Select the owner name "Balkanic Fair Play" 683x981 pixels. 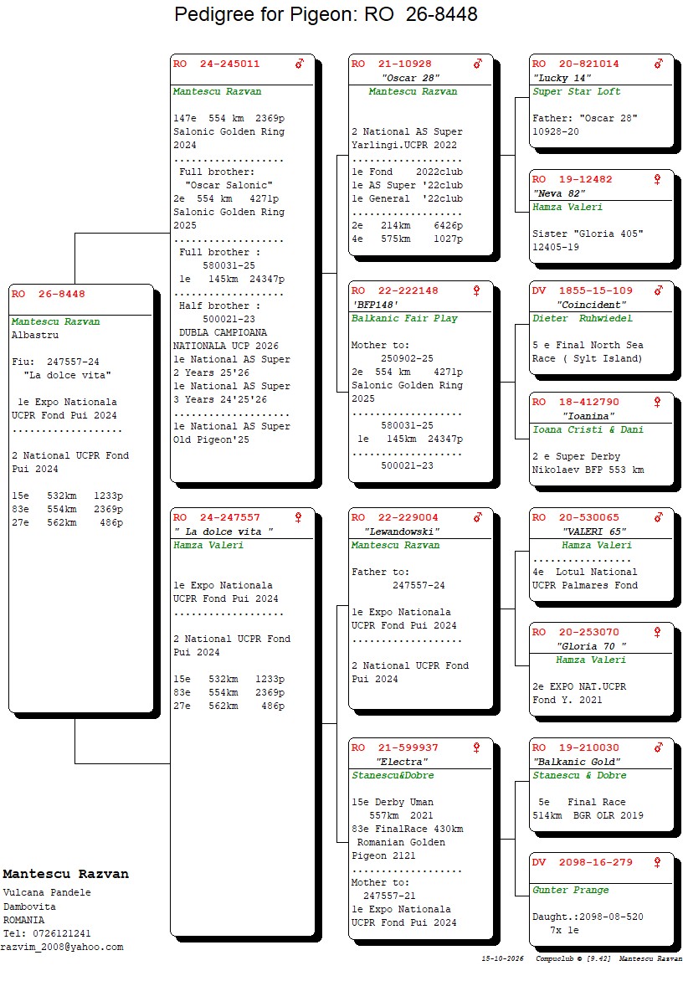[x=404, y=318]
